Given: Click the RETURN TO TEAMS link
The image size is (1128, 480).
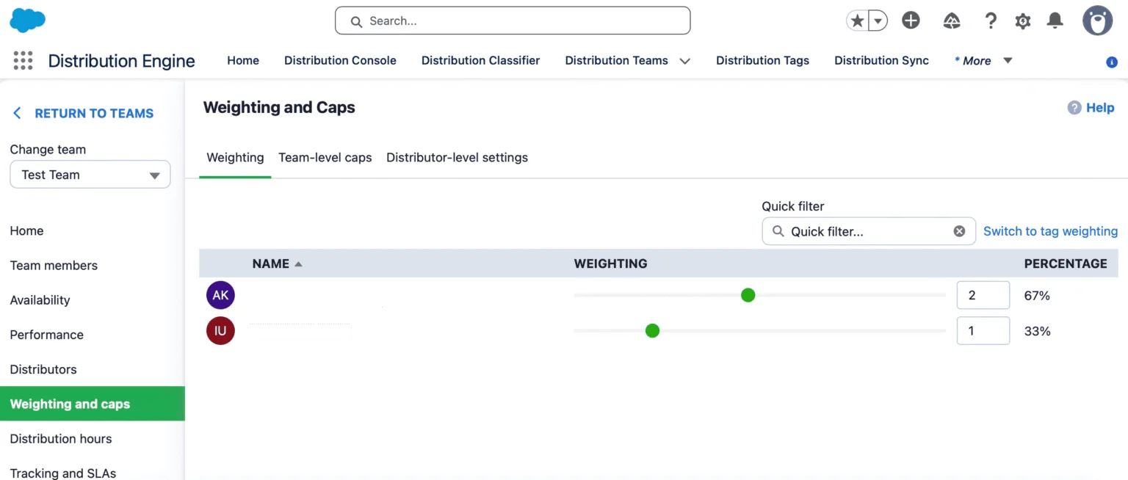Looking at the screenshot, I should click(x=94, y=113).
